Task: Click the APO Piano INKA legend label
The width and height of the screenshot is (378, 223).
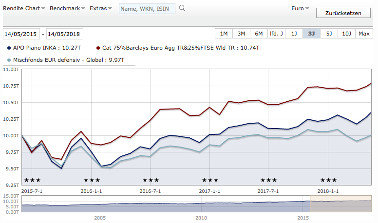Action: (x=47, y=48)
